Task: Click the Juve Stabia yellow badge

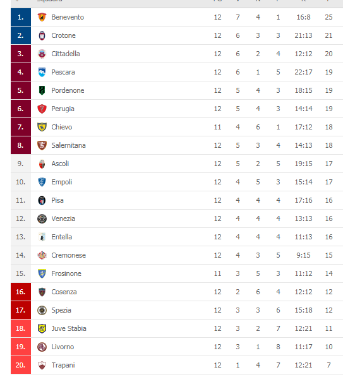Action: [x=42, y=328]
